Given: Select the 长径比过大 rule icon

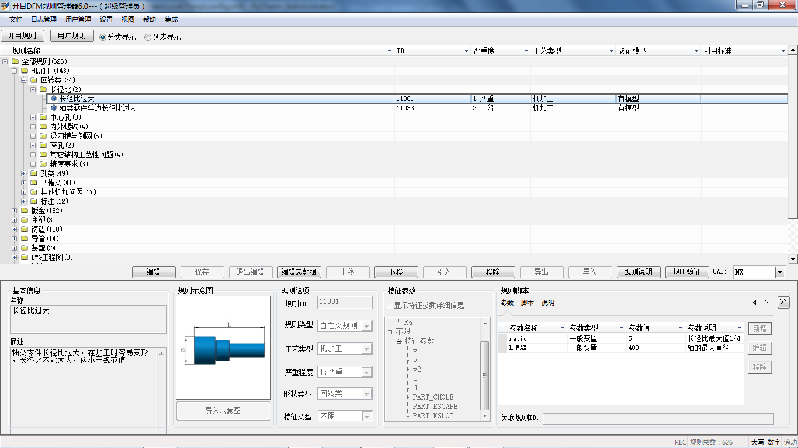Looking at the screenshot, I should point(54,99).
